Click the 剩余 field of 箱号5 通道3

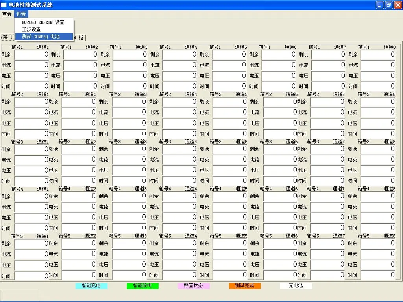coord(129,243)
